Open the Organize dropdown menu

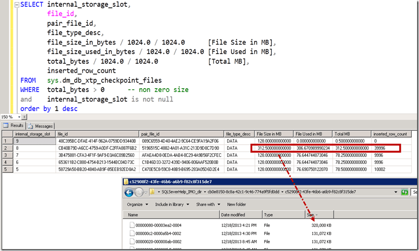(138, 204)
